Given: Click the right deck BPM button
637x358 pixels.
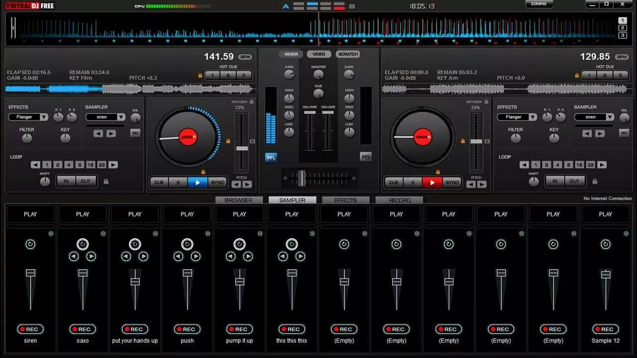Looking at the screenshot, I should [621, 57].
